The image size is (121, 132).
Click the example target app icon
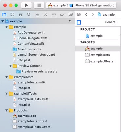[x=87, y=49]
